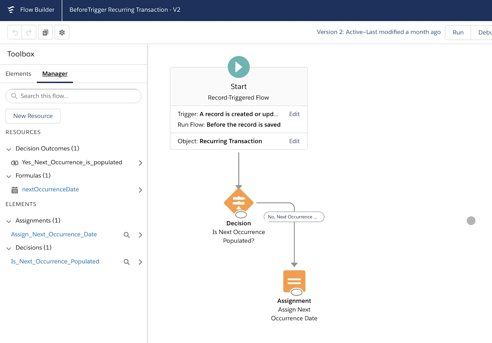Open Is_Next_Occurrence_Populated element link
The height and width of the screenshot is (343, 492).
tap(55, 261)
